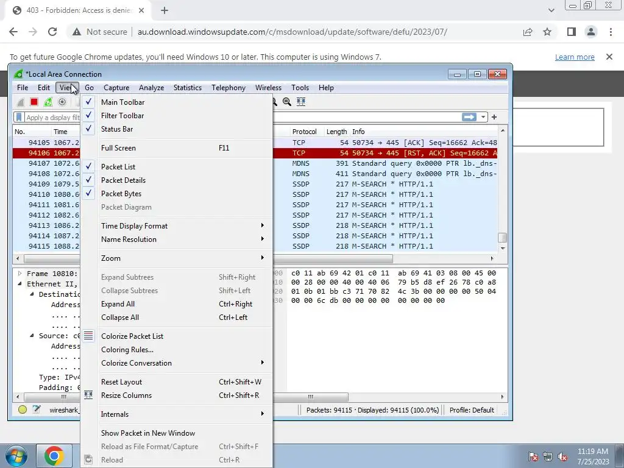Click the Colorize Packet List menu icon

point(88,336)
